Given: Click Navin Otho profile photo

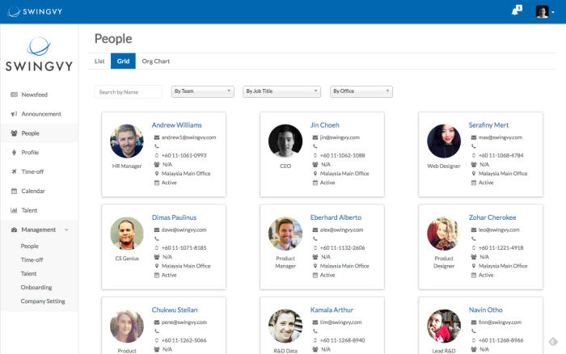Looking at the screenshot, I should tap(444, 326).
